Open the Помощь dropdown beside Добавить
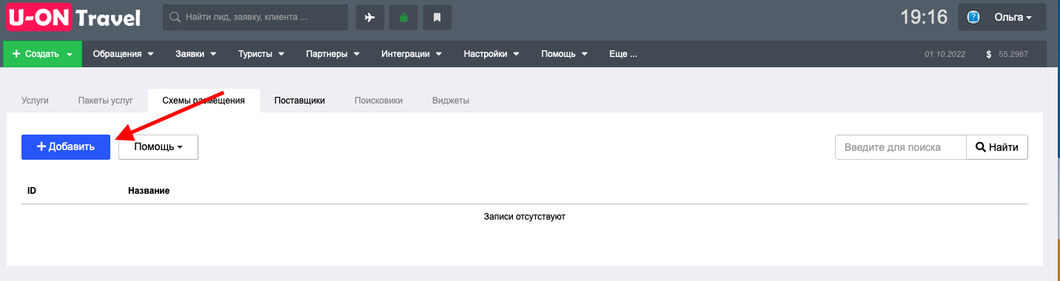Image resolution: width=1060 pixels, height=281 pixels. (158, 146)
